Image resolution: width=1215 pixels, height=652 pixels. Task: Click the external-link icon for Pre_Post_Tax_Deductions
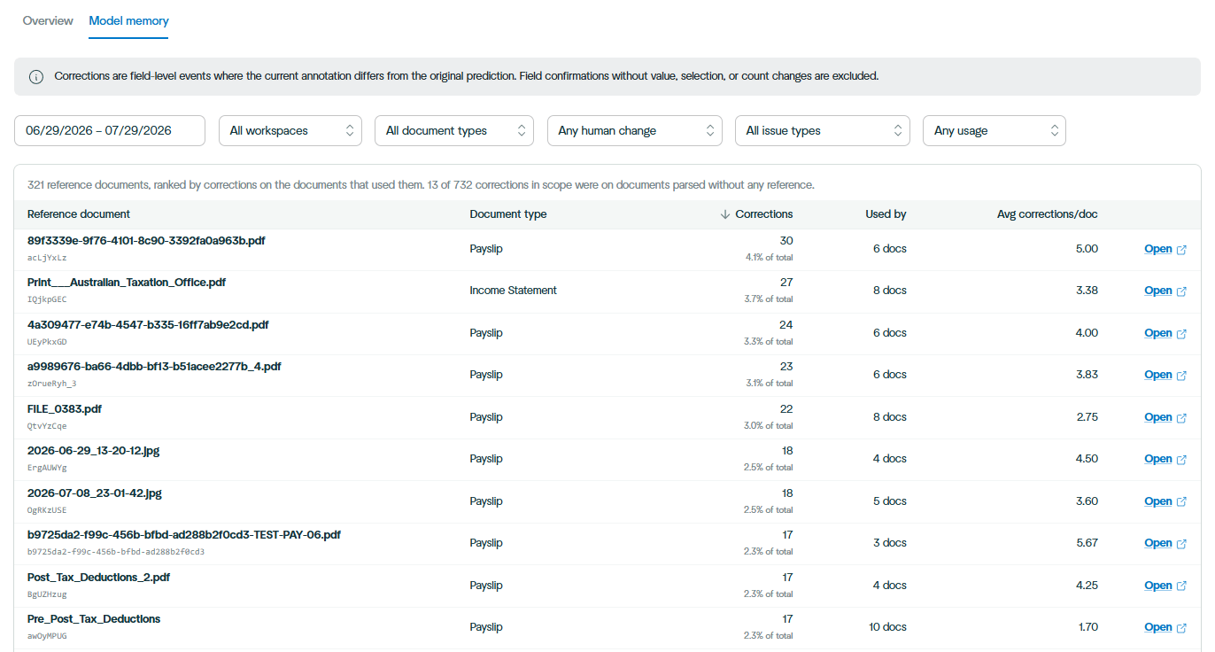(x=1181, y=628)
